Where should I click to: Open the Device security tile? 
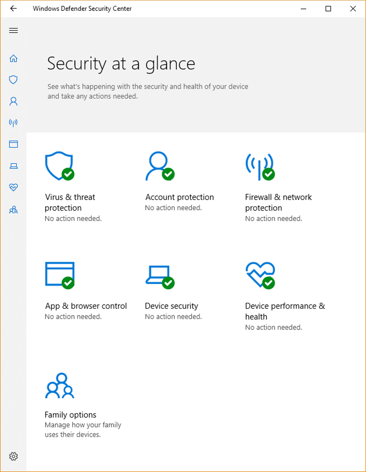(172, 306)
